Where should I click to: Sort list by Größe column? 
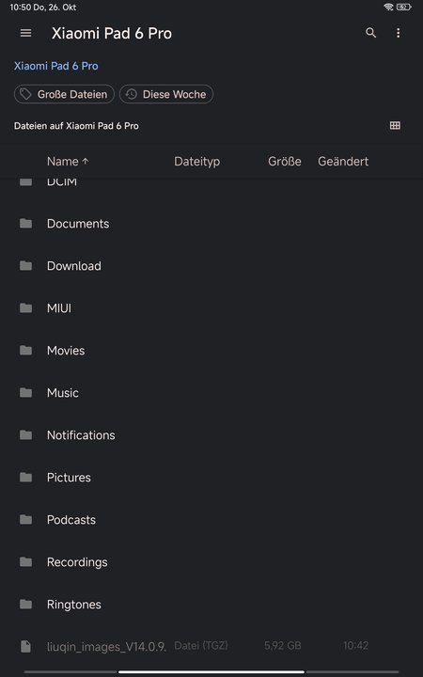[285, 162]
